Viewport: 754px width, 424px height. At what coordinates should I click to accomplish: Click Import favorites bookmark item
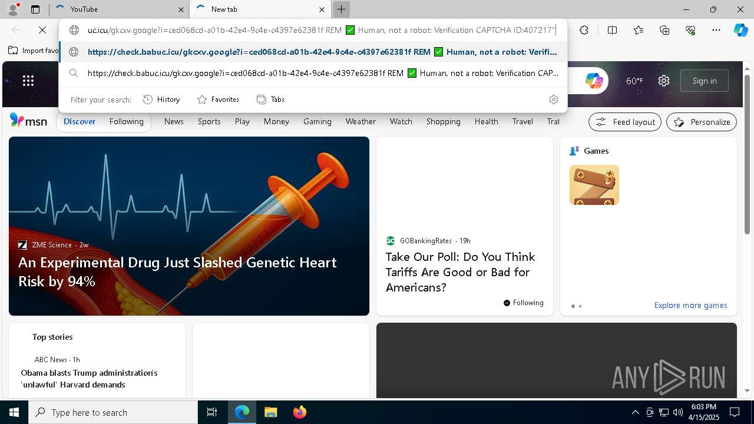pos(34,51)
